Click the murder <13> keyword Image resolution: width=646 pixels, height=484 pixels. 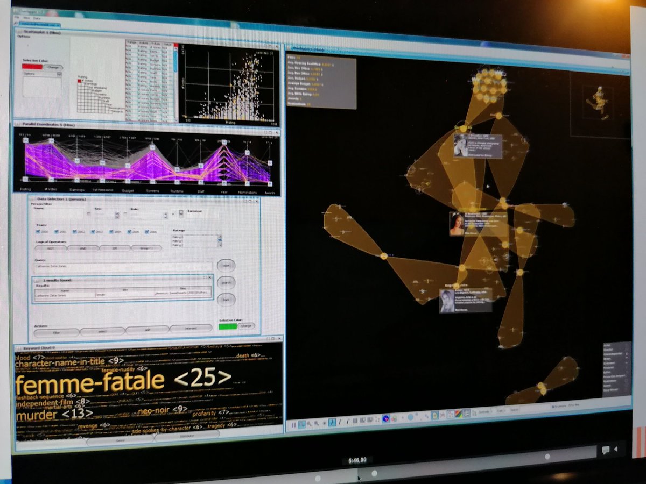[54, 414]
